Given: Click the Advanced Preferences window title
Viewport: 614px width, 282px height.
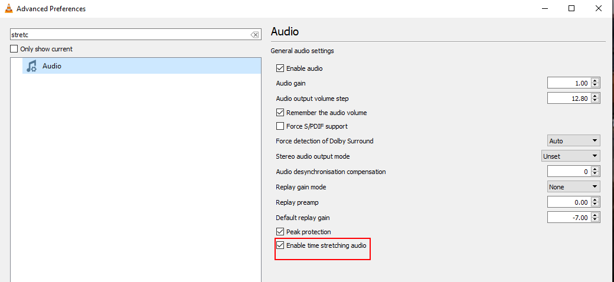Looking at the screenshot, I should pyautogui.click(x=51, y=9).
